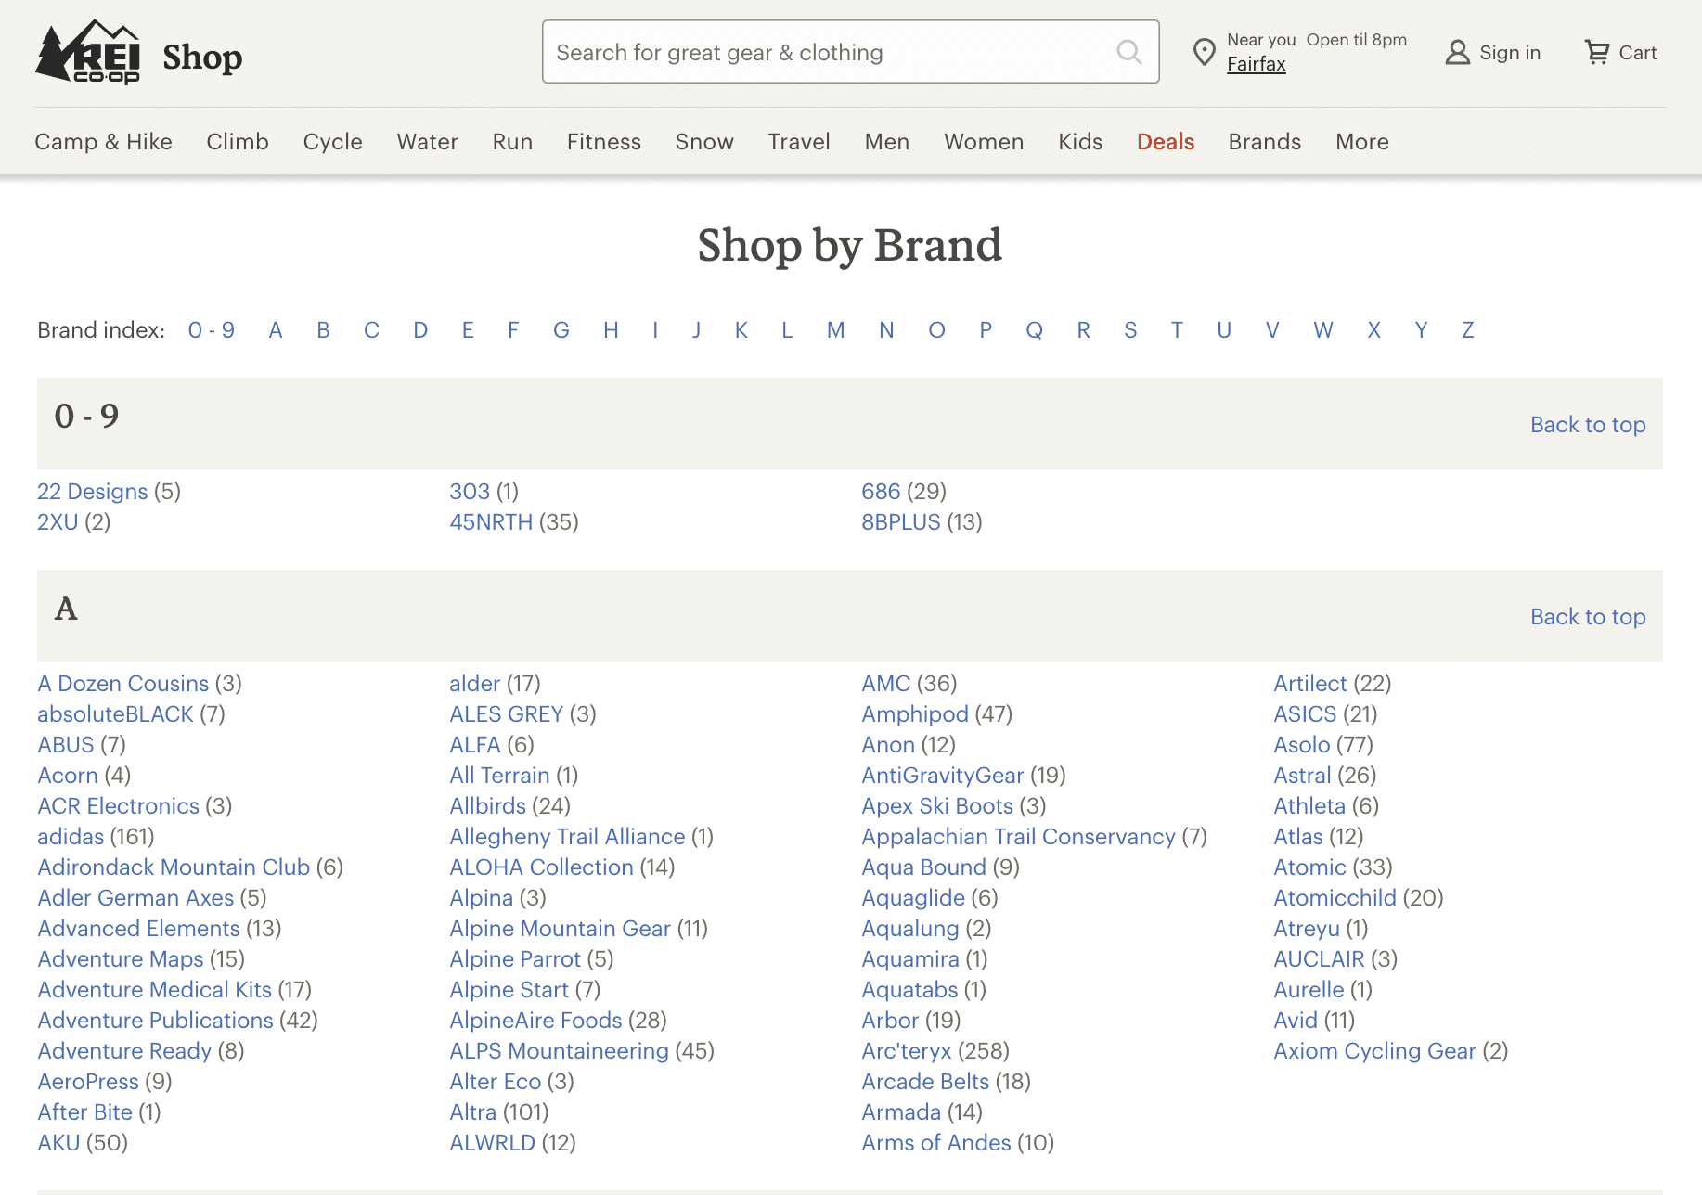The image size is (1702, 1195).
Task: Open the AMC brand link
Action: click(x=886, y=683)
